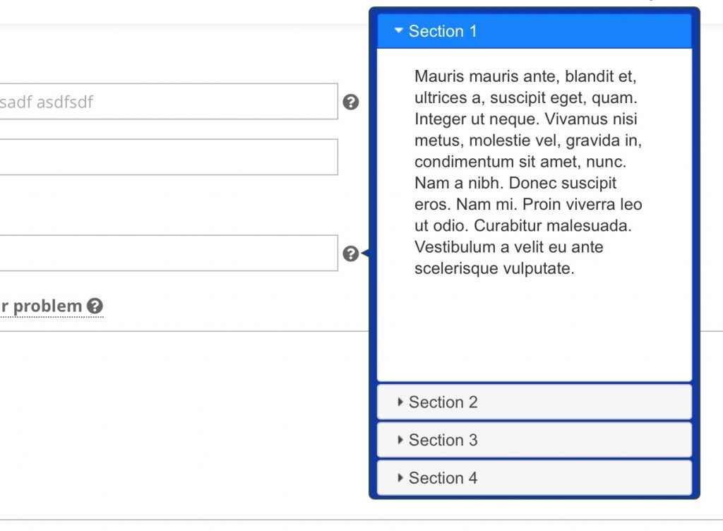This screenshot has width=723, height=531.
Task: Click the empty second input field
Action: (169, 157)
